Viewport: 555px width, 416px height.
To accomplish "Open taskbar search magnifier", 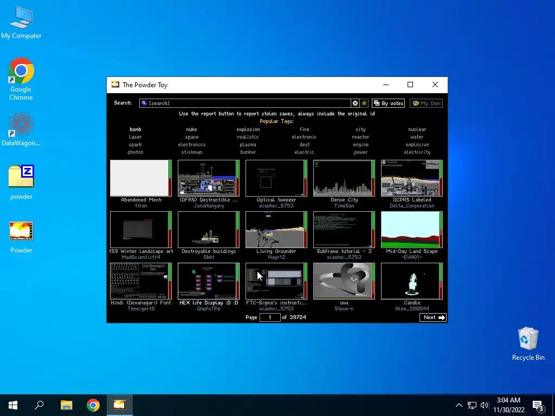I will click(x=39, y=405).
